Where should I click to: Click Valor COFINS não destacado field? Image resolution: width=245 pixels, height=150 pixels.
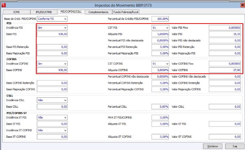coord(225,77)
